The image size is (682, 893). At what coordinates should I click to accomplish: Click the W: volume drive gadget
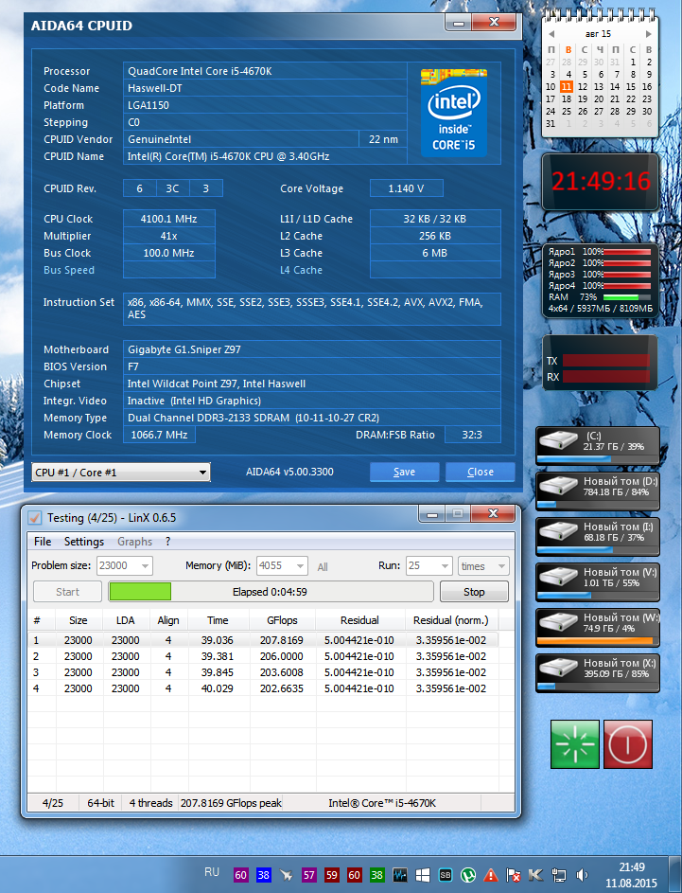(x=597, y=628)
